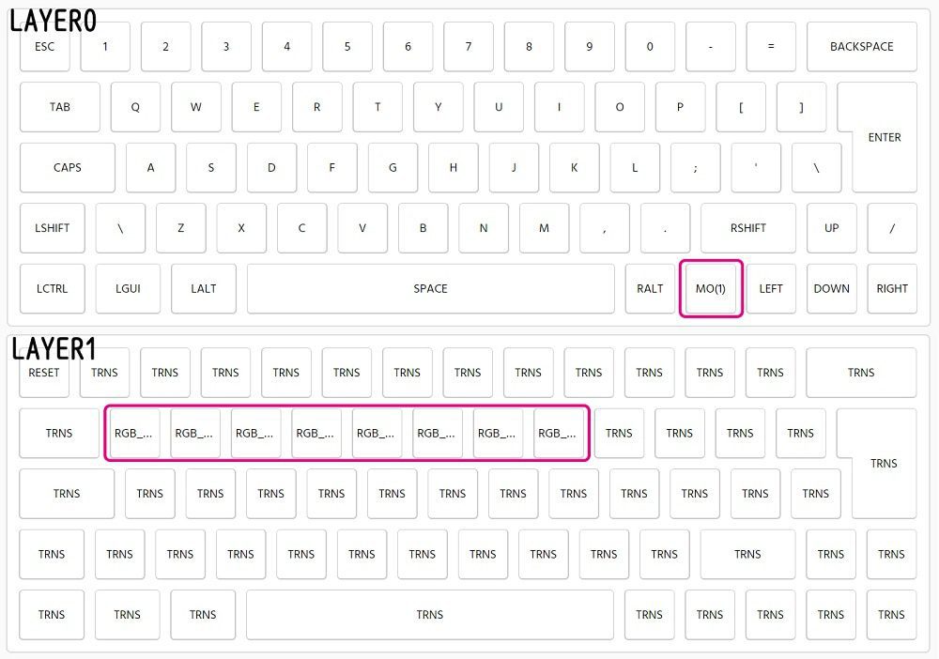939x659 pixels.
Task: Click the Q key in Layer 0
Action: click(135, 107)
